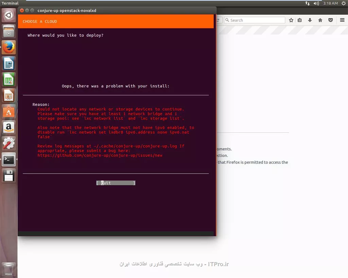Focus the Firefox Search box

click(x=254, y=20)
